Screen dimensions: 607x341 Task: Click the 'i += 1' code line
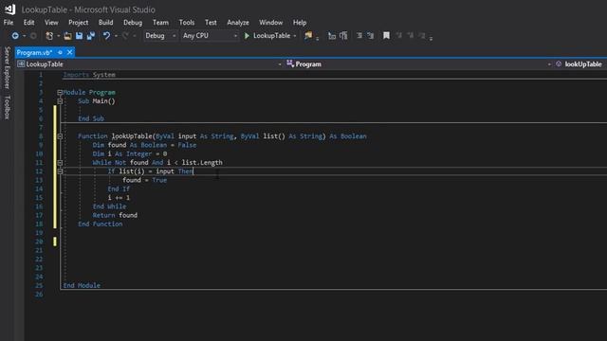click(119, 198)
